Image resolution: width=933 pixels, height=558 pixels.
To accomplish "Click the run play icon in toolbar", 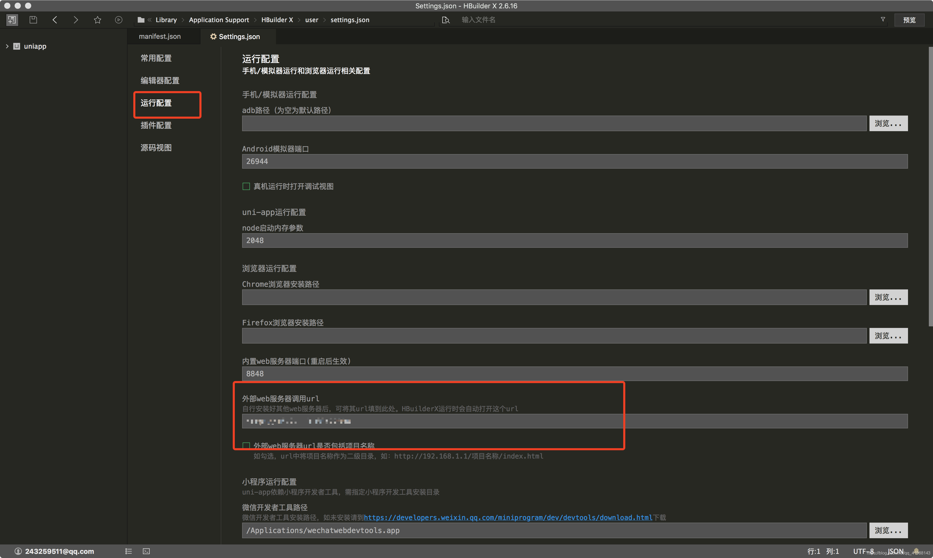I will tap(118, 20).
